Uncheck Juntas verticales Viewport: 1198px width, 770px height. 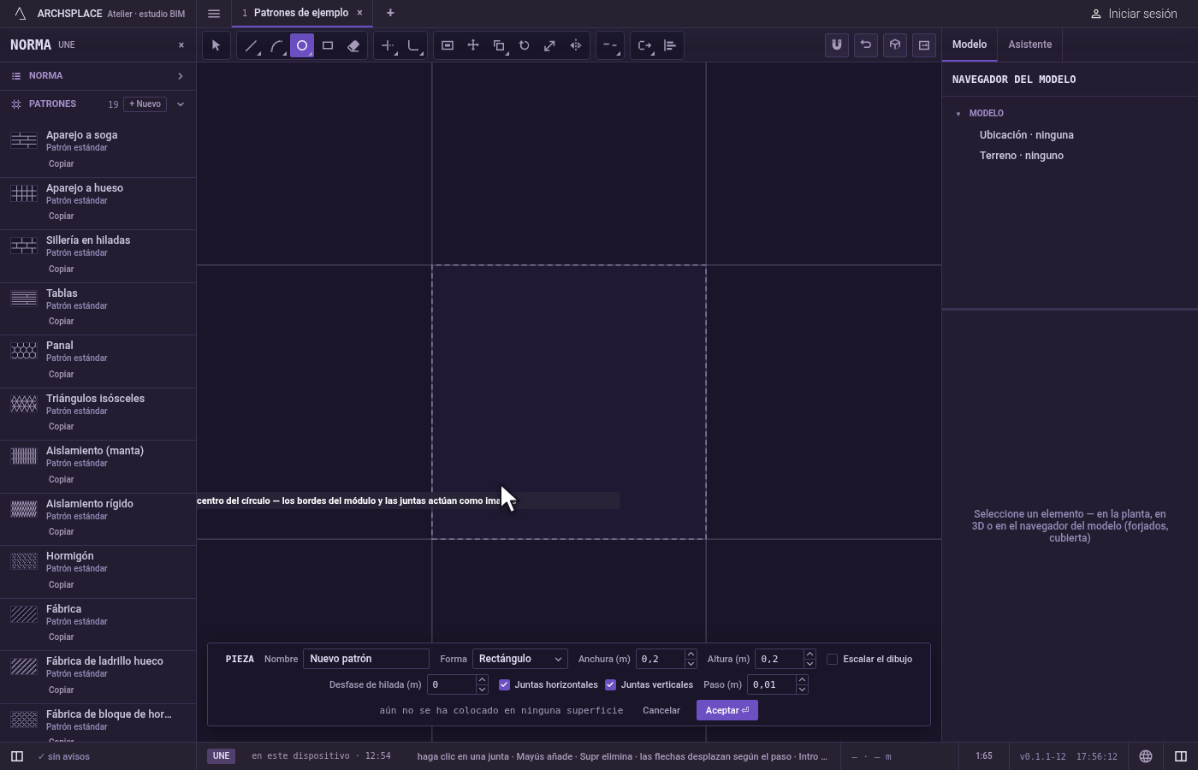(x=610, y=684)
